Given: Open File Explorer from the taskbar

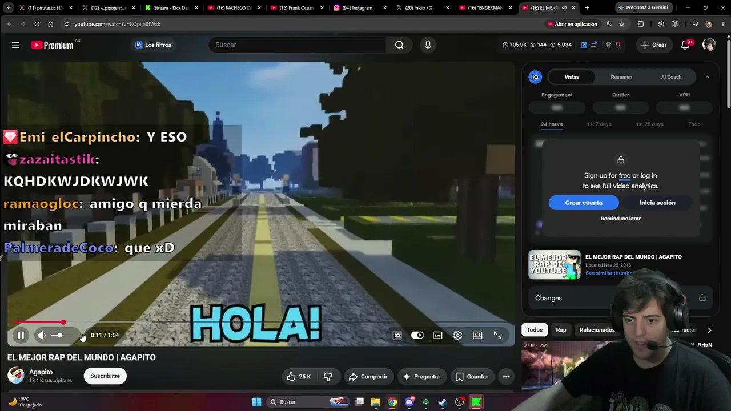Looking at the screenshot, I should (375, 402).
